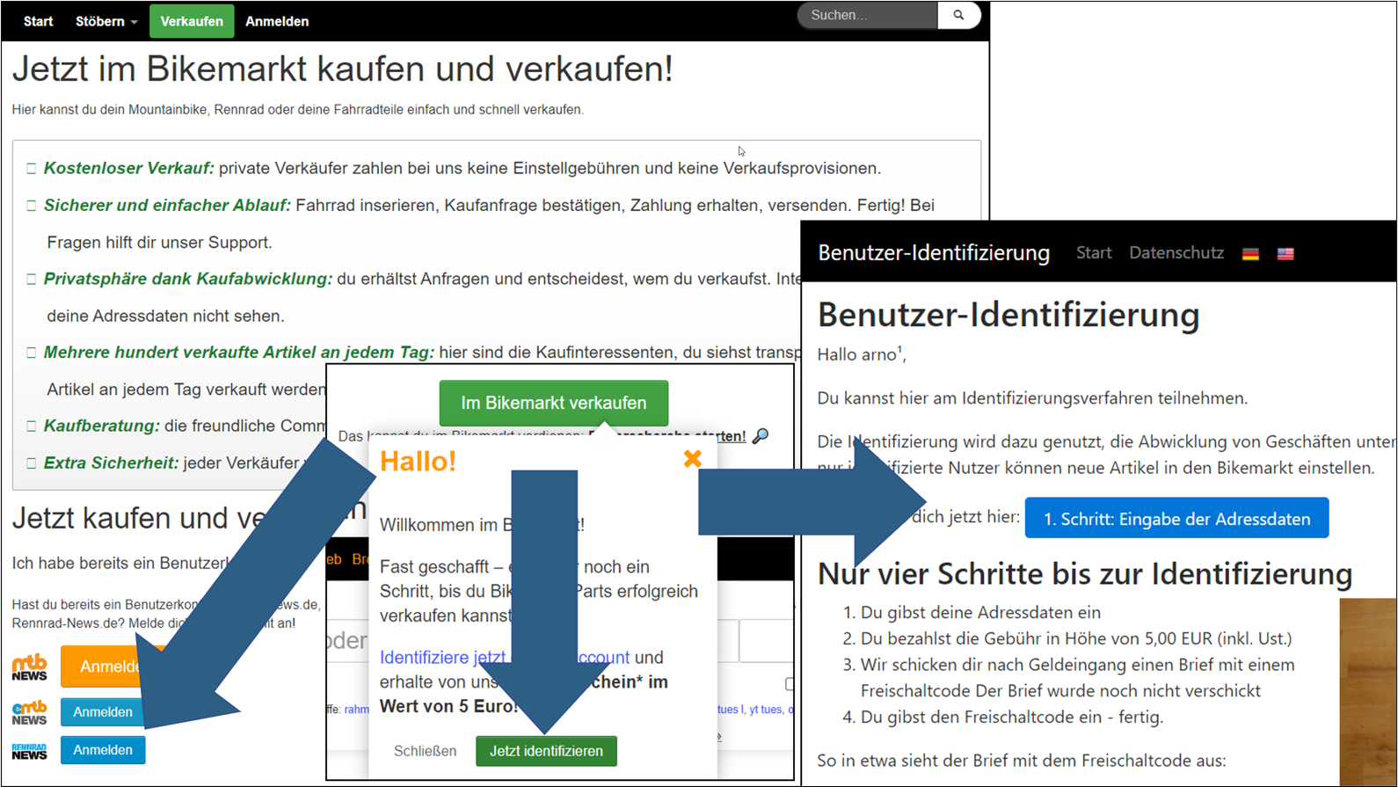Switch language with German flag icon
This screenshot has height=787, width=1398.
[1250, 254]
